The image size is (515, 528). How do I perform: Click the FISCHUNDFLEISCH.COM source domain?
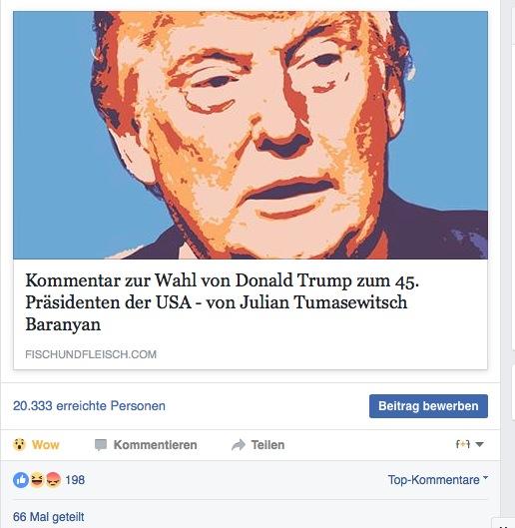(91, 354)
